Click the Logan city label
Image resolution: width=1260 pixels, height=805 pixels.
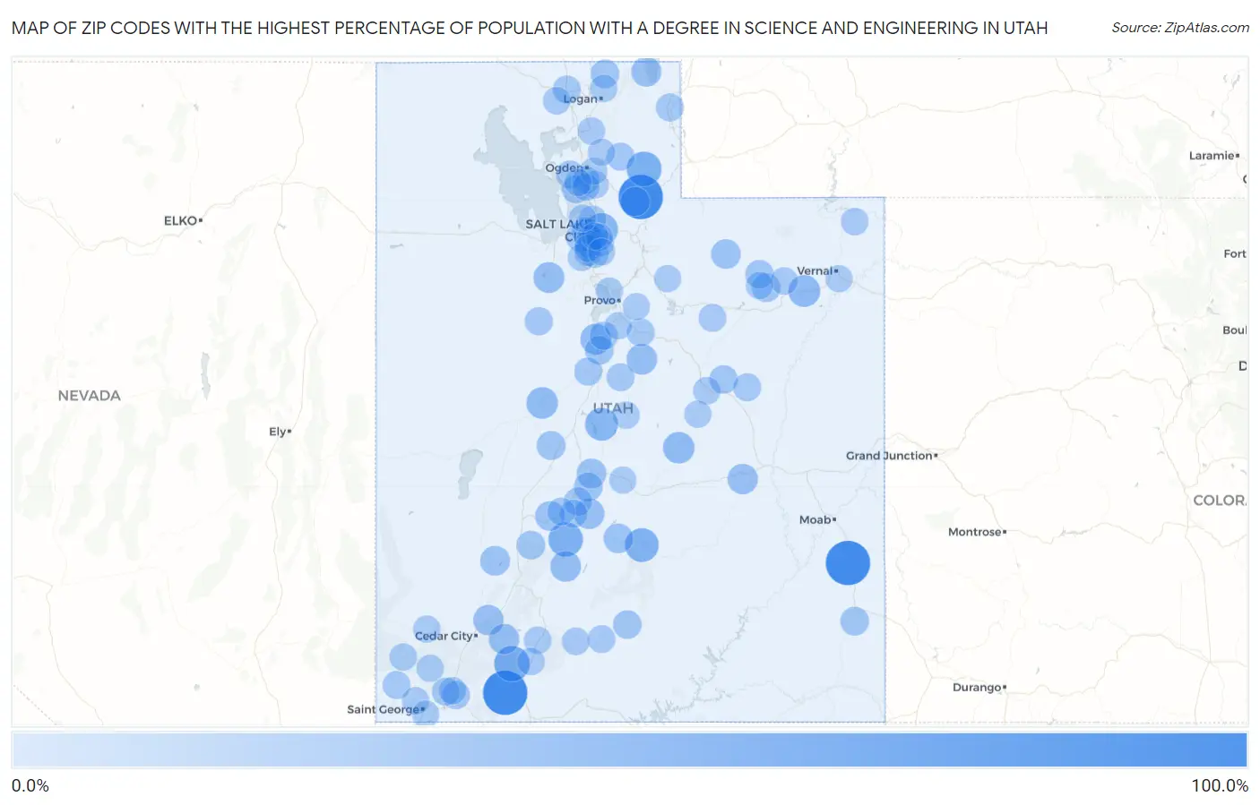(x=580, y=99)
